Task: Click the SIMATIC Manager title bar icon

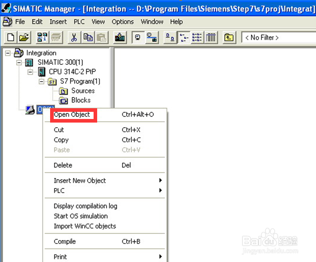Action: 6,9
